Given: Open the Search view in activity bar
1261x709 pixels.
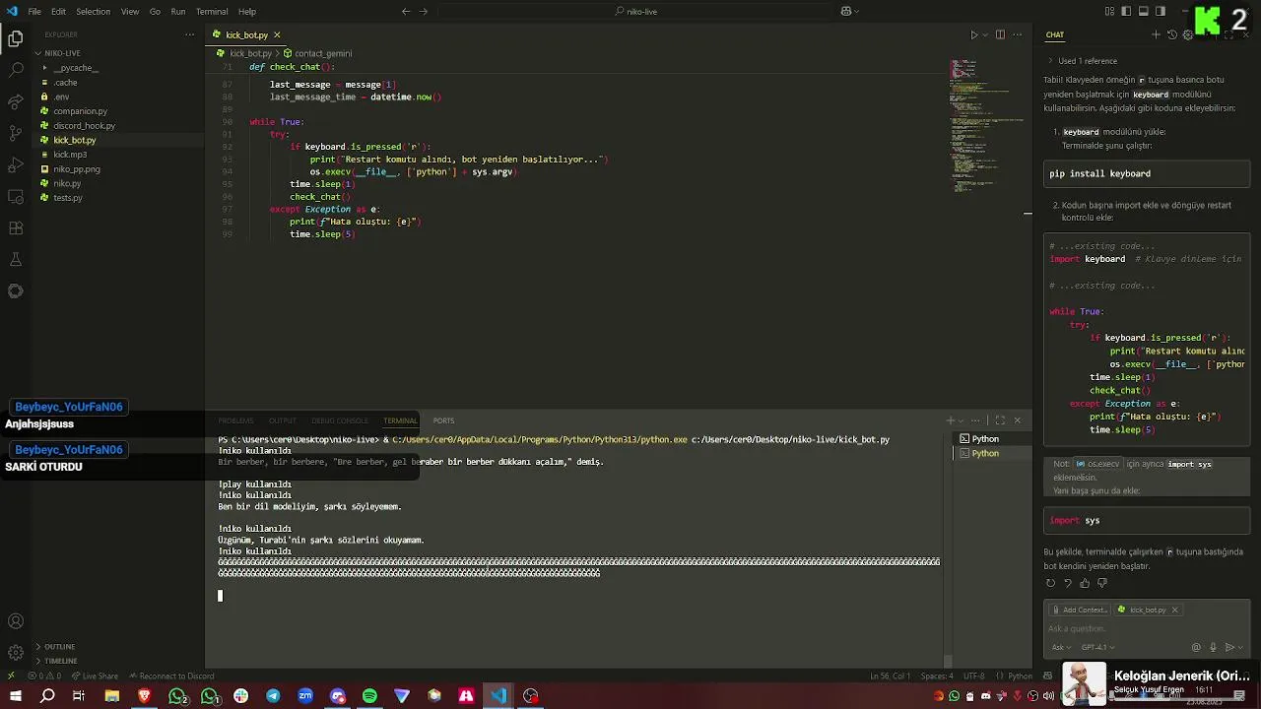Looking at the screenshot, I should (16, 71).
